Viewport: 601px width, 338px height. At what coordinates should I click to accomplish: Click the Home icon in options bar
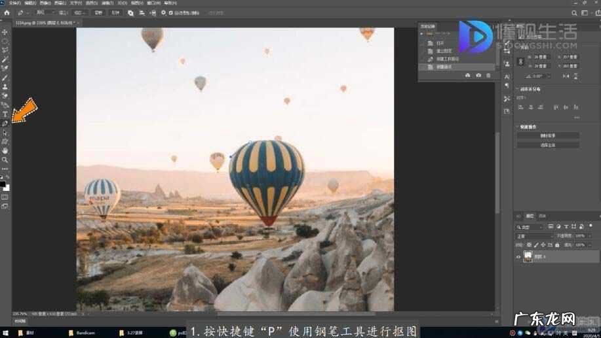[7, 12]
